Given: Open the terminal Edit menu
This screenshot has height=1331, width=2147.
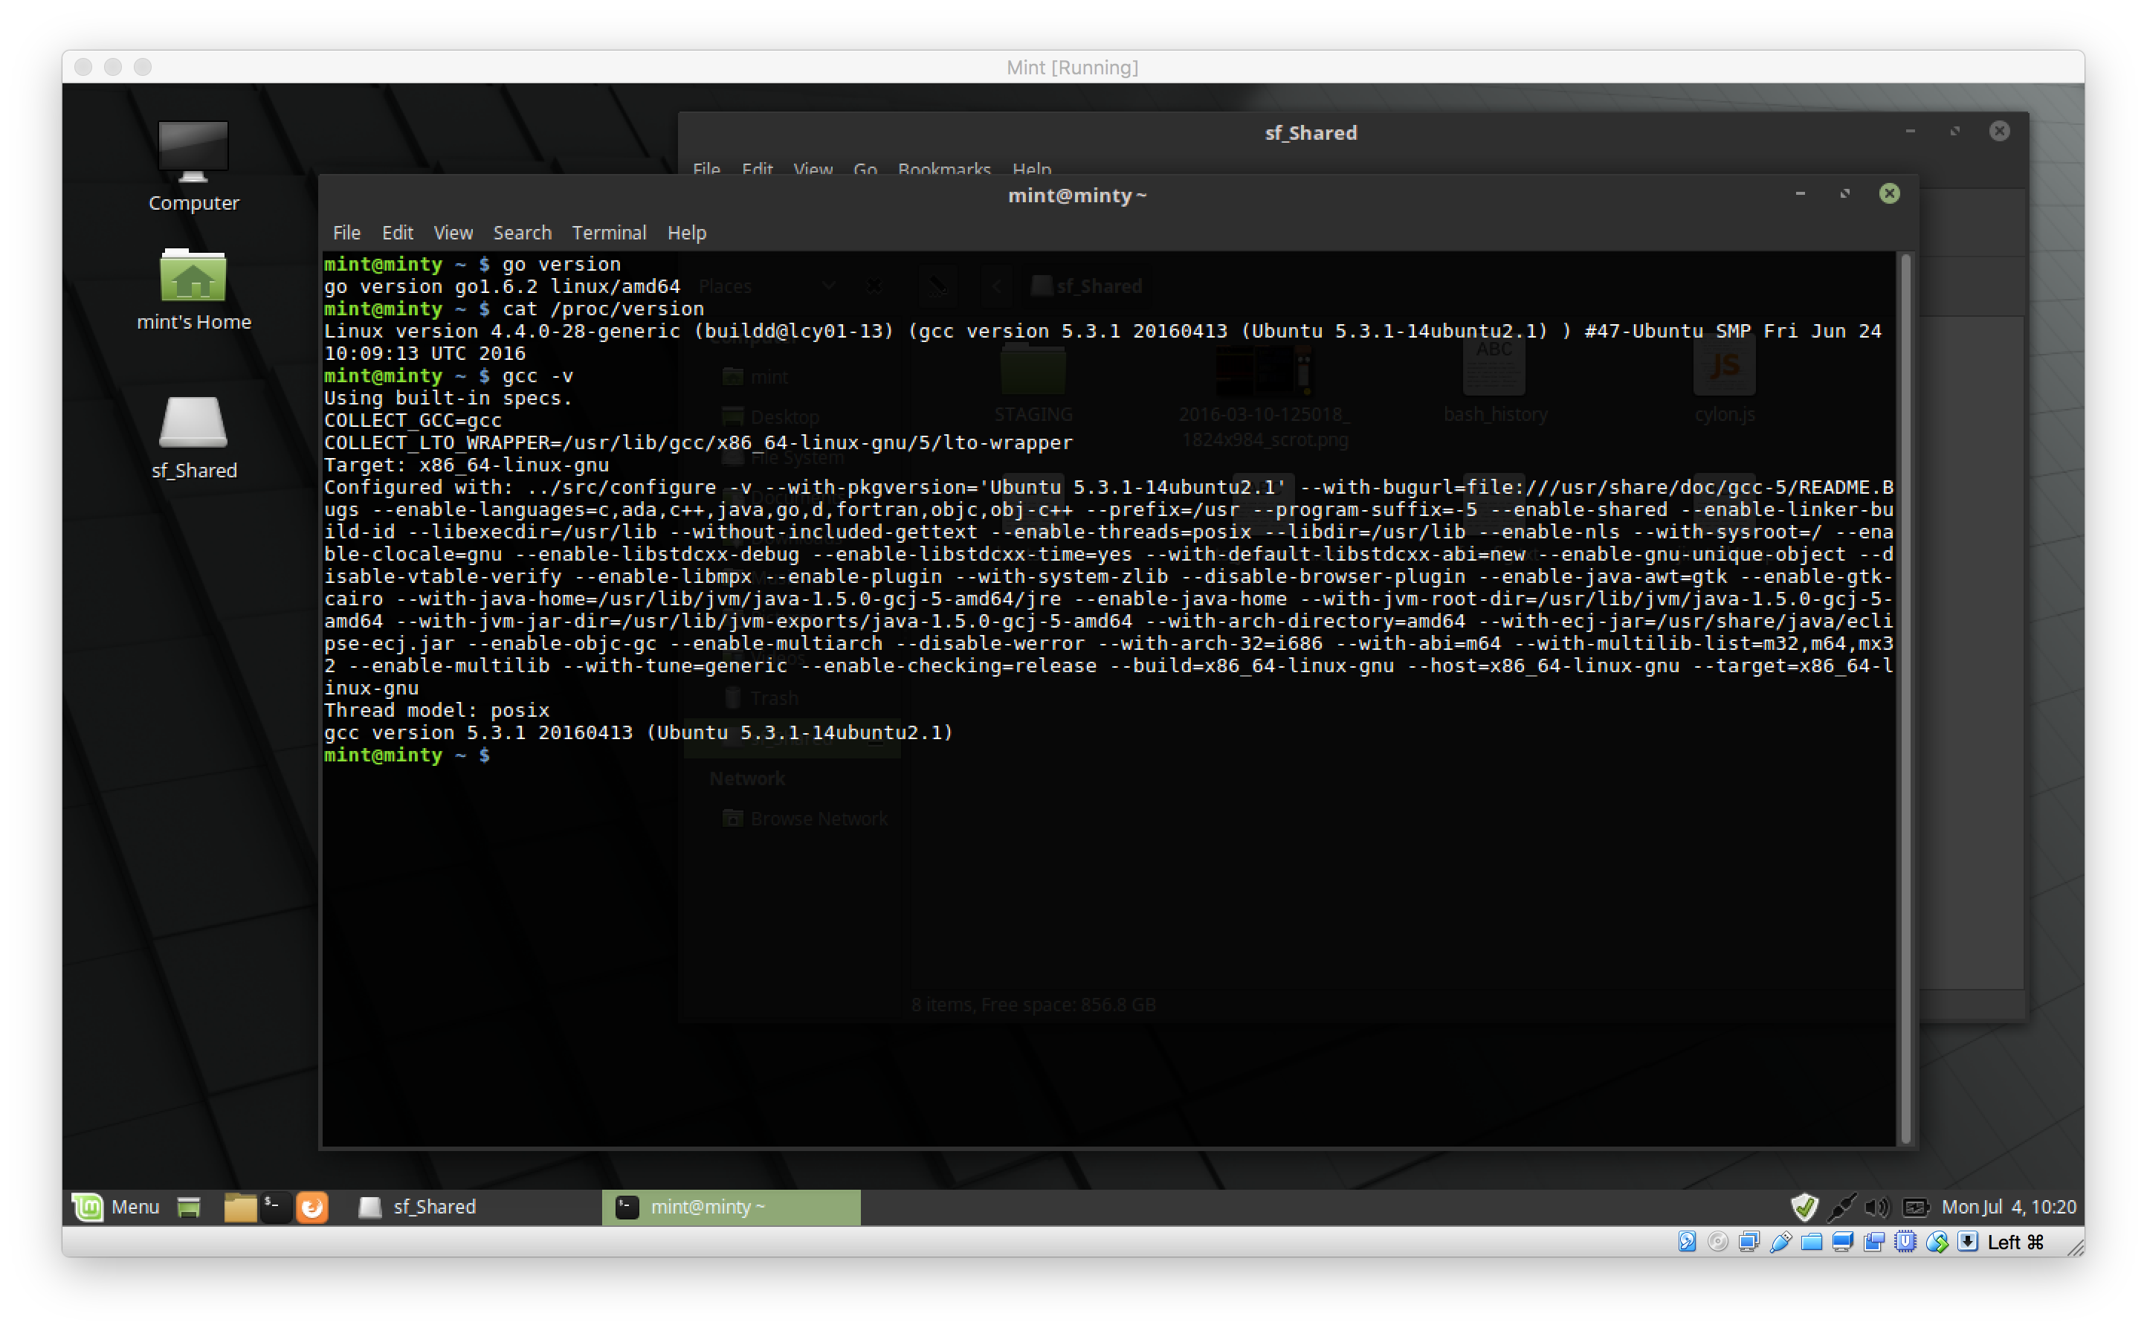Looking at the screenshot, I should (398, 233).
